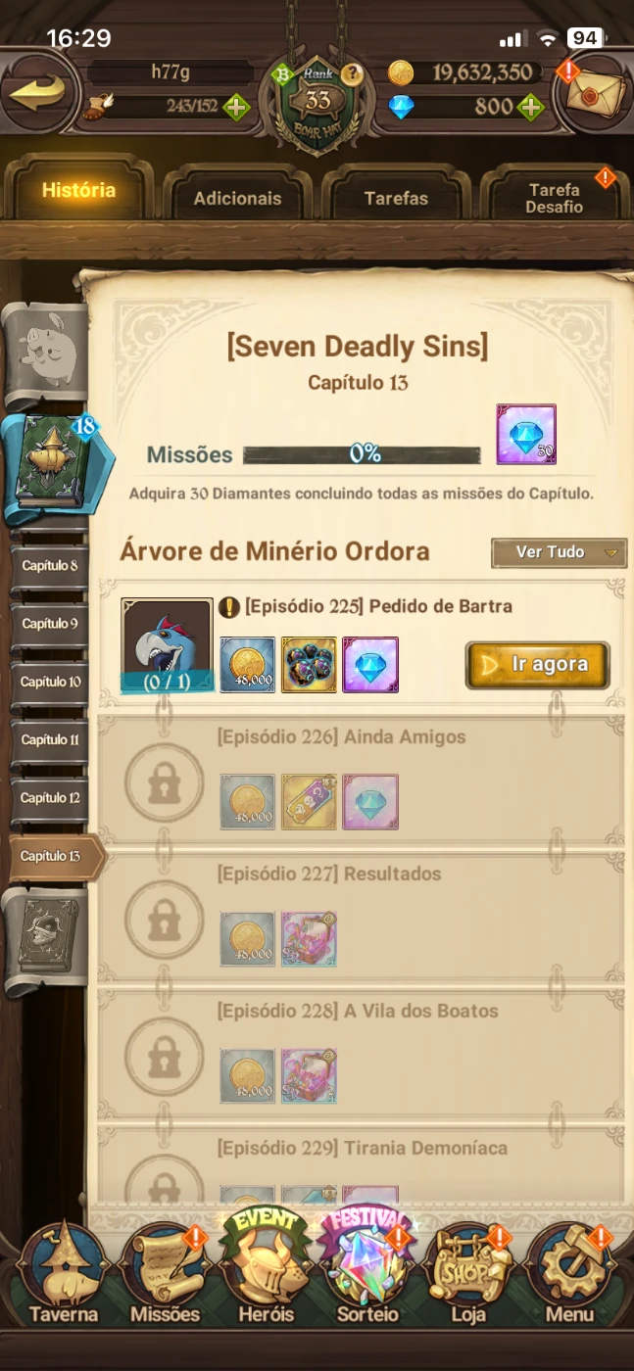Open Heróis with the helmet icon
The width and height of the screenshot is (634, 1371).
point(268,1273)
